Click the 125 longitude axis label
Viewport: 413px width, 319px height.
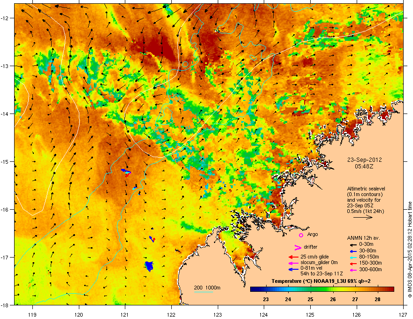[310, 314]
